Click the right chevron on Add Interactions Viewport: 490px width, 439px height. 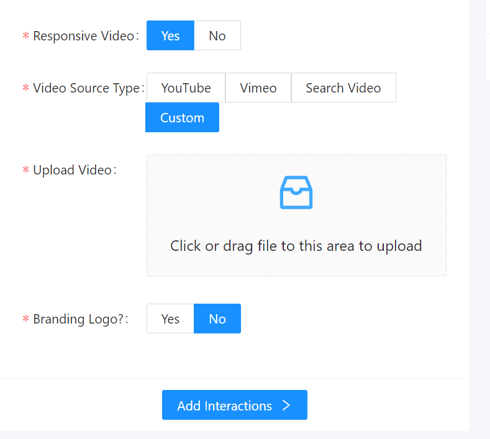click(x=286, y=405)
